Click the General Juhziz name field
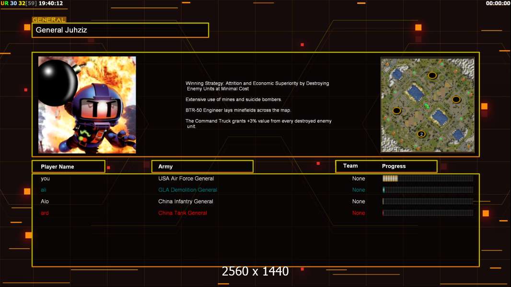The image size is (511, 287). coord(120,30)
